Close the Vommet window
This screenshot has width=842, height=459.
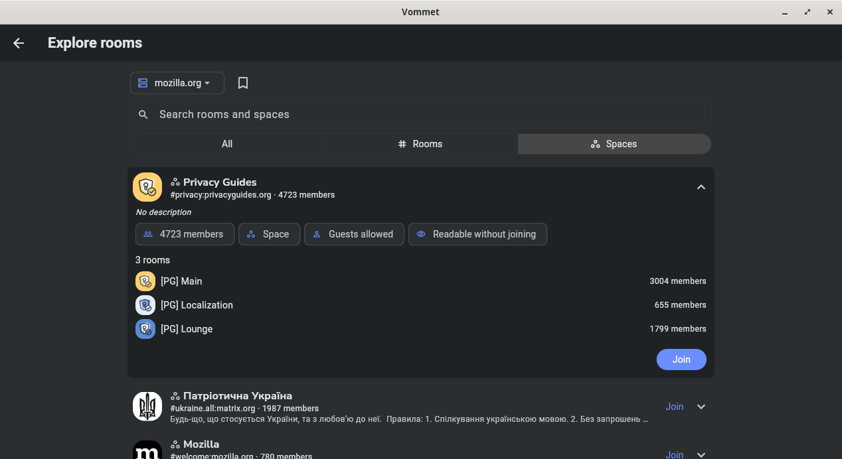click(830, 12)
